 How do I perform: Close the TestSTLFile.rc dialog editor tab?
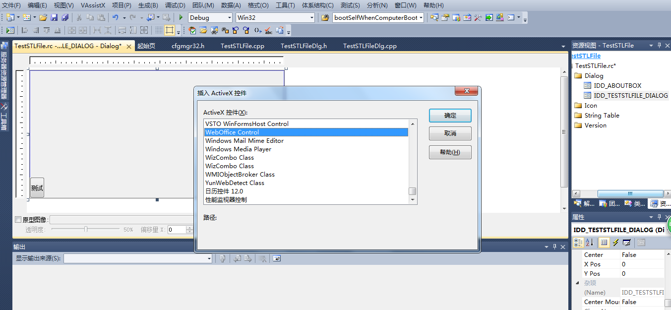[129, 46]
